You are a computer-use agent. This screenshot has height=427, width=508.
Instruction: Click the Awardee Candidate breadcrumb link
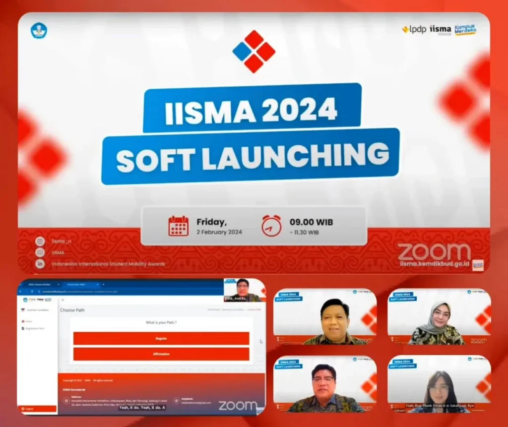tap(233, 310)
